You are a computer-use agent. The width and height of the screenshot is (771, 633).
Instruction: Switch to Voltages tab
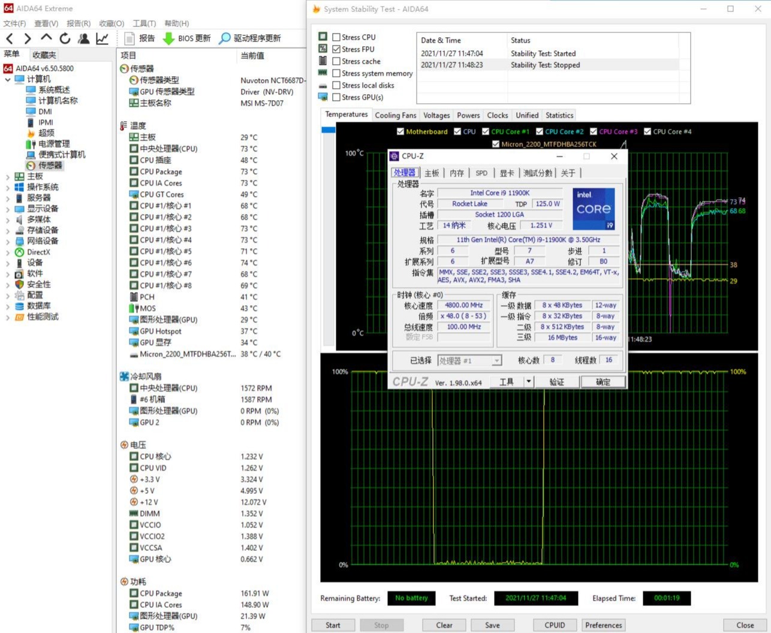[x=436, y=115]
